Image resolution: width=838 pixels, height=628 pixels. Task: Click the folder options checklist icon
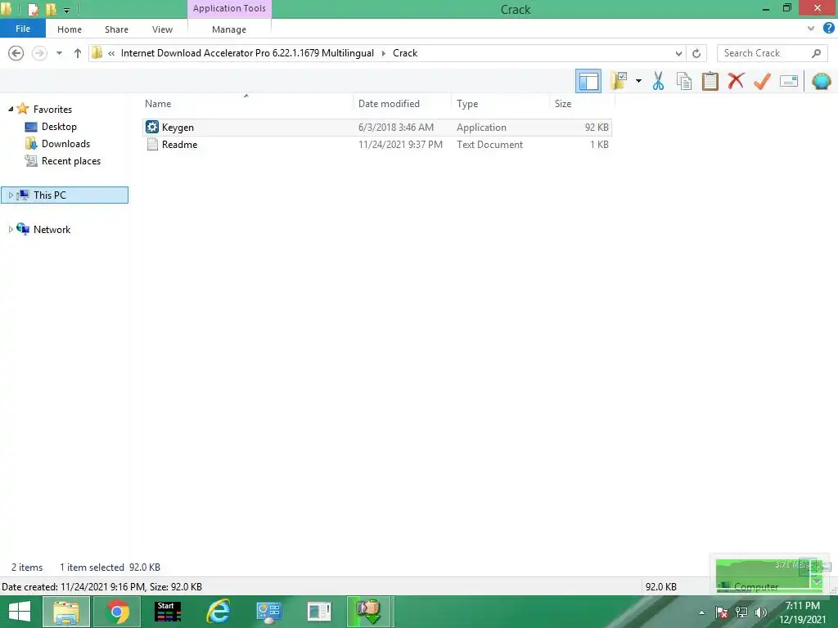point(619,81)
